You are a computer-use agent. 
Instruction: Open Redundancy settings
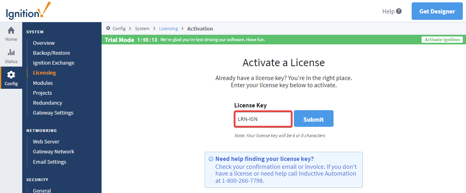(x=48, y=103)
